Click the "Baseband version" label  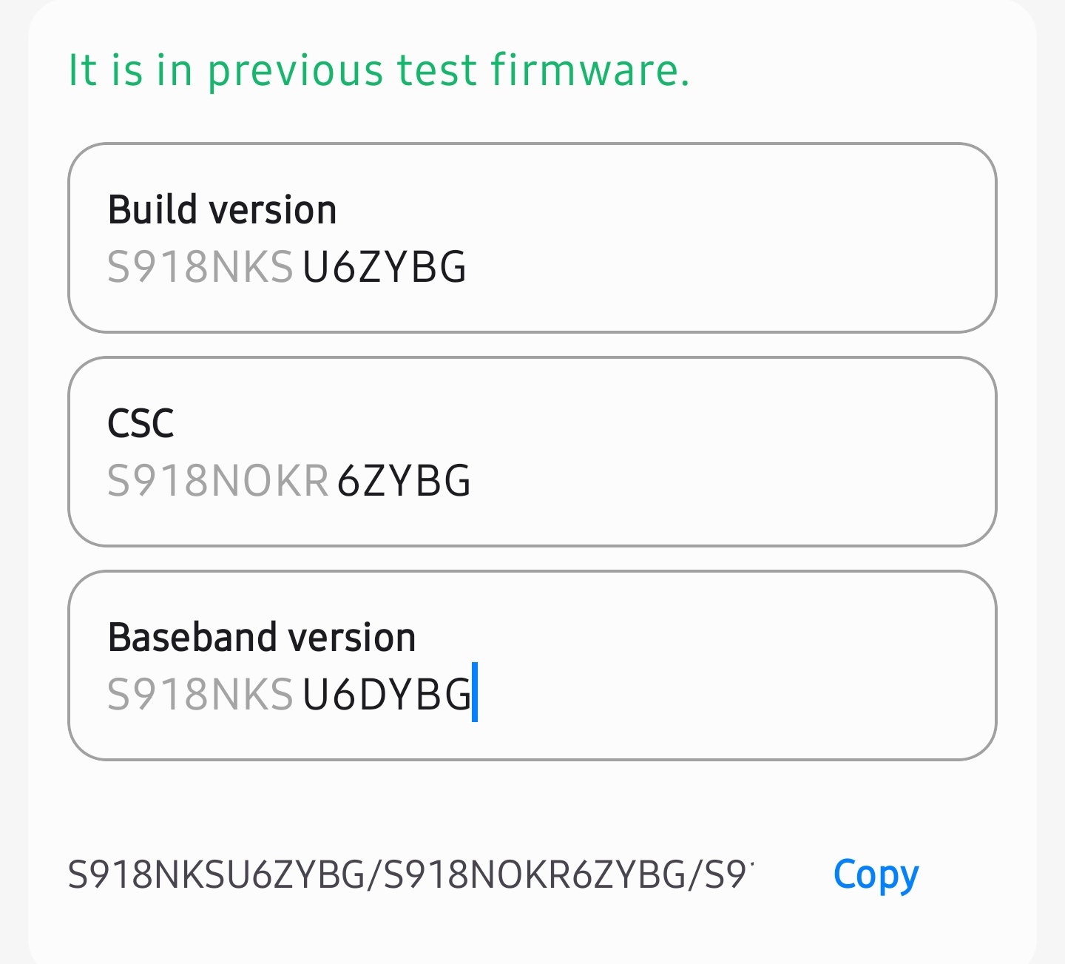point(262,638)
